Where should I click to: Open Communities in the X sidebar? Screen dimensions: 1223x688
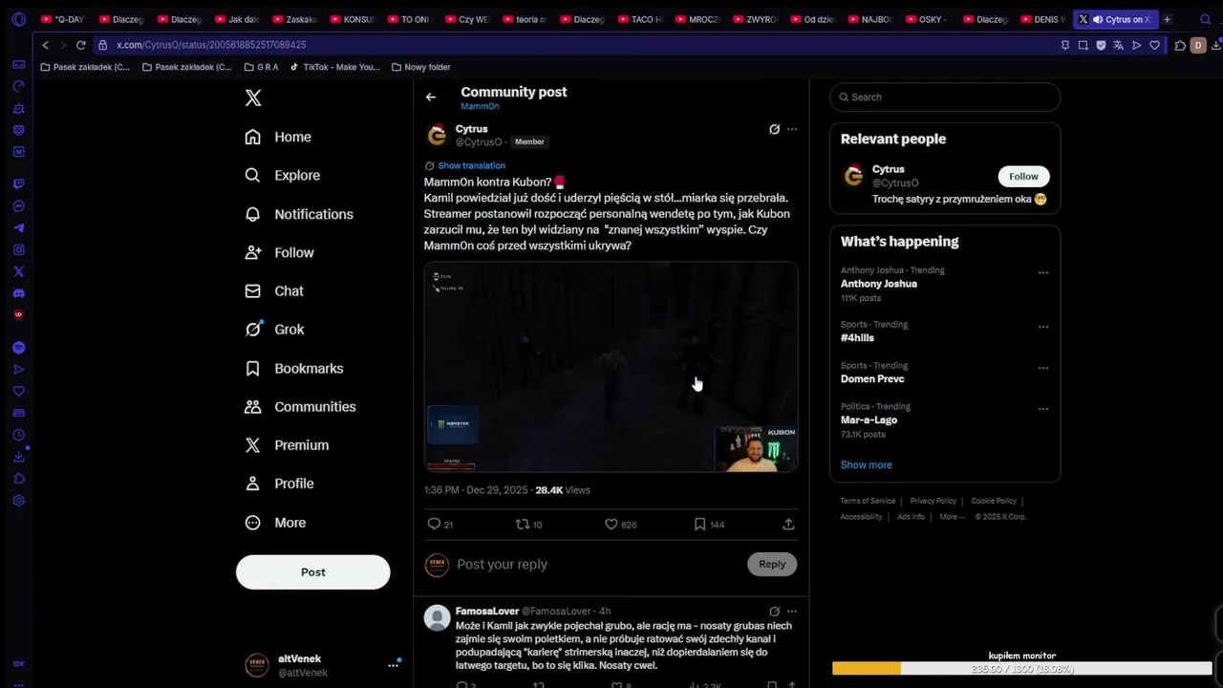300,406
